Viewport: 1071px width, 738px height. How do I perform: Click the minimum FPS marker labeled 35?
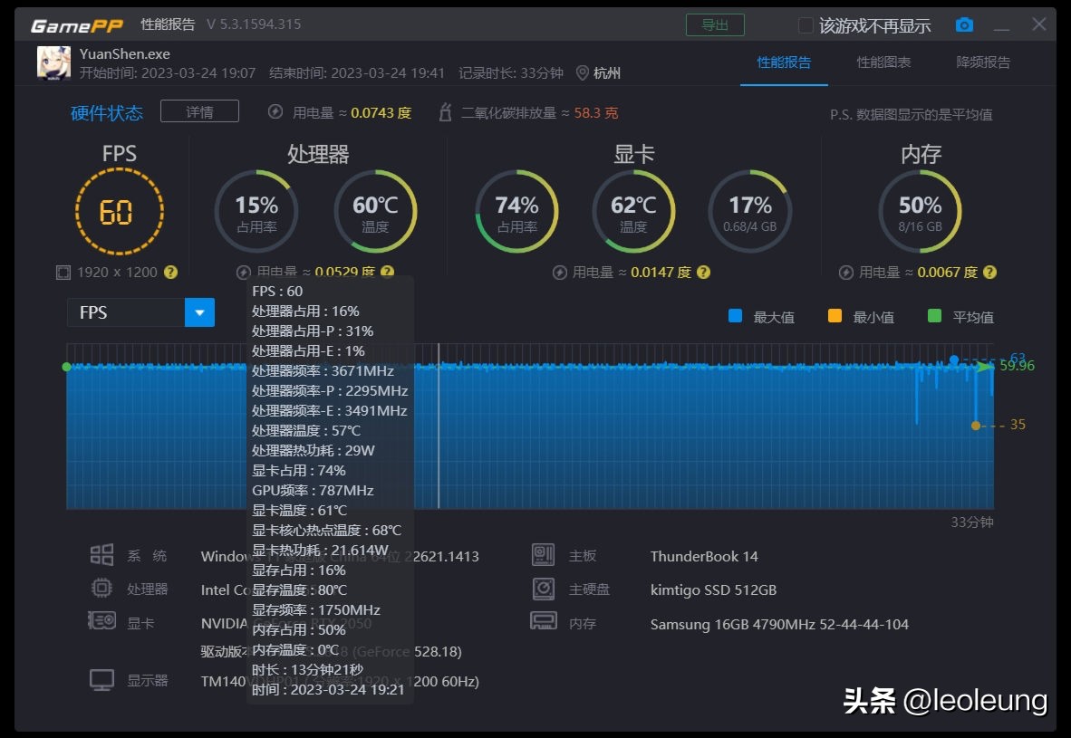(976, 425)
